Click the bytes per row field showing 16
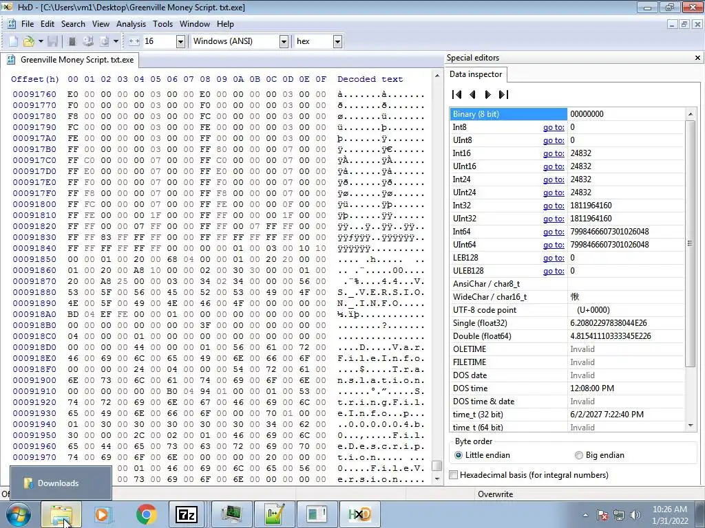The image size is (705, 528). pyautogui.click(x=159, y=42)
